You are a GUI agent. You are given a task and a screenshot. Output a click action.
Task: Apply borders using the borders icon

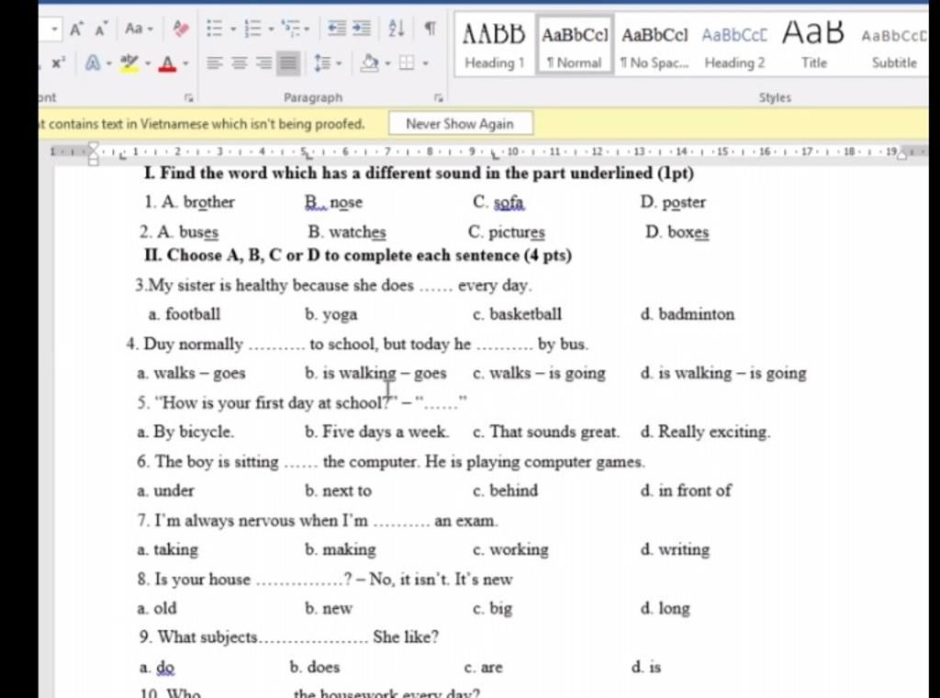click(407, 62)
